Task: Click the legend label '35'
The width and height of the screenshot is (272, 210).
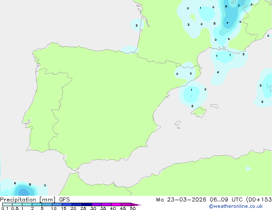Action: tap(103, 208)
